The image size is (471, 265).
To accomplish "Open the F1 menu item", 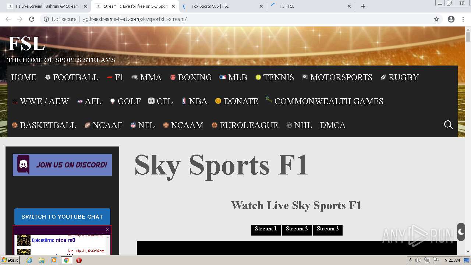I will pos(115,77).
